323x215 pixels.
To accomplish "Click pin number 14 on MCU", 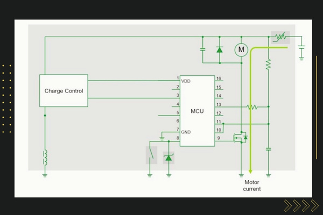I will (219, 96).
